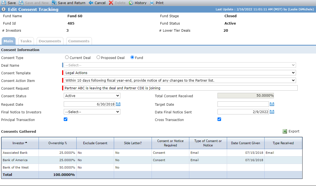Open the Date Final Notice Sent calendar
Viewport: 316px width, 186px height.
(x=272, y=112)
